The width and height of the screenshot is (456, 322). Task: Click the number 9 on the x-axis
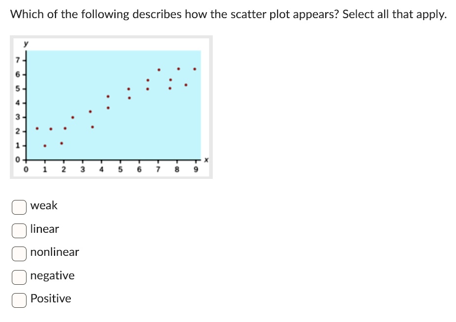pyautogui.click(x=196, y=169)
